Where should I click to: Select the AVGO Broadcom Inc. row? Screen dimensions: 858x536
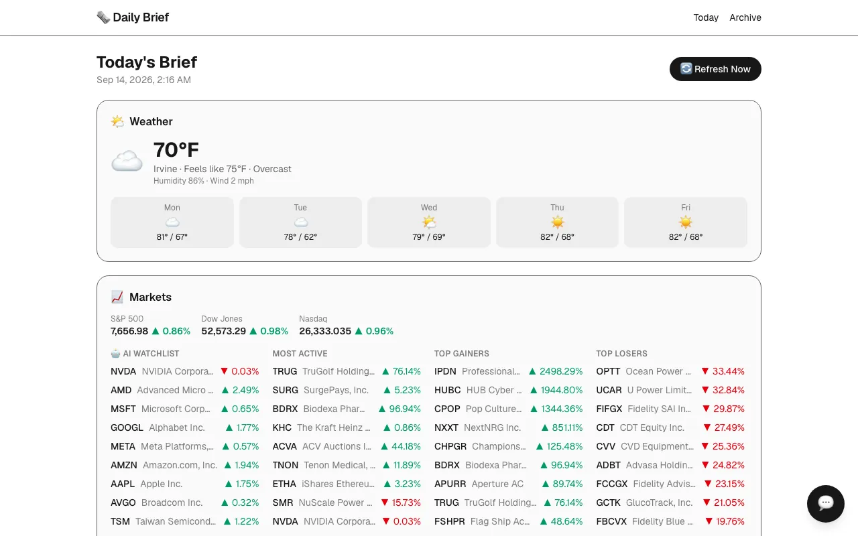pyautogui.click(x=185, y=503)
